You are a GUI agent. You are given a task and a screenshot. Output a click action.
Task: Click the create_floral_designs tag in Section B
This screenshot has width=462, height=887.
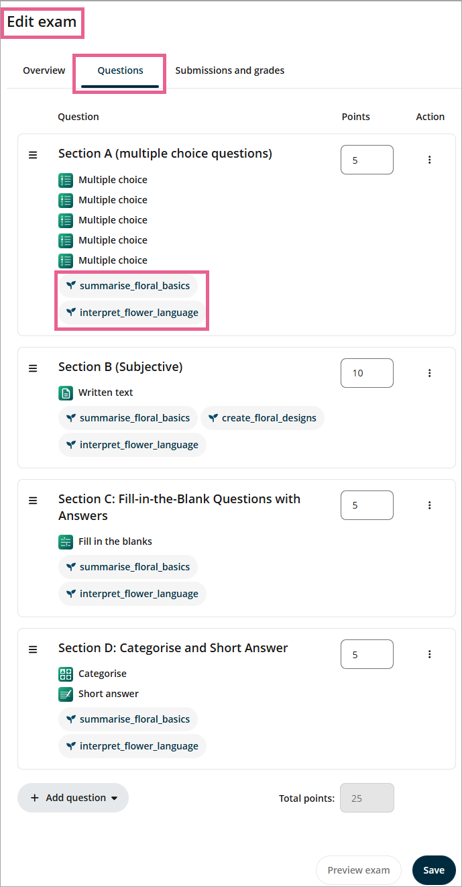(262, 418)
